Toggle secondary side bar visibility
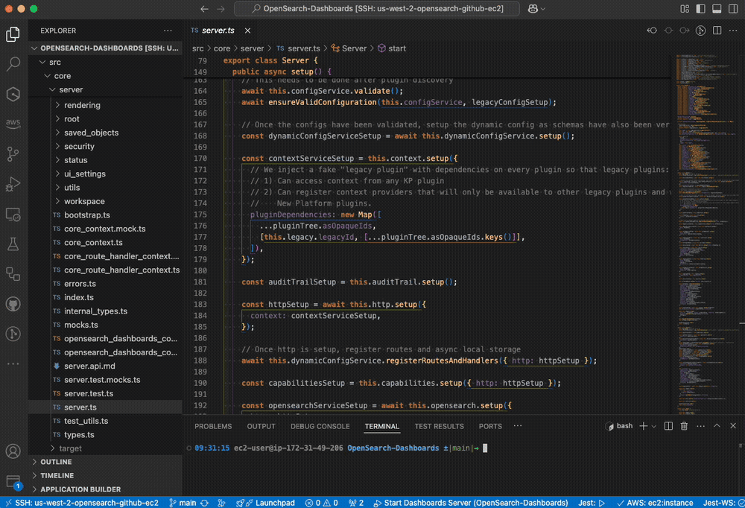745x508 pixels. tap(733, 8)
